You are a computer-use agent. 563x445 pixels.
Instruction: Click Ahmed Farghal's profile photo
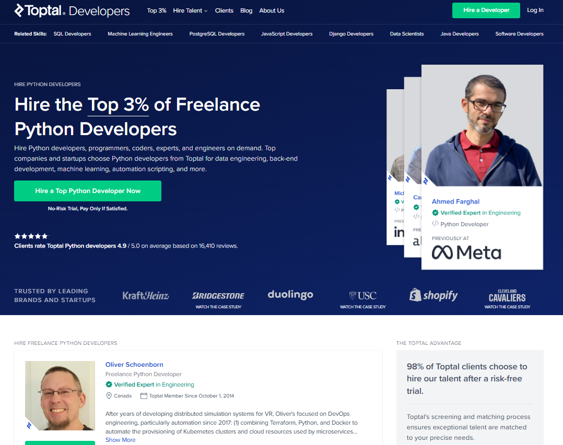pyautogui.click(x=482, y=126)
